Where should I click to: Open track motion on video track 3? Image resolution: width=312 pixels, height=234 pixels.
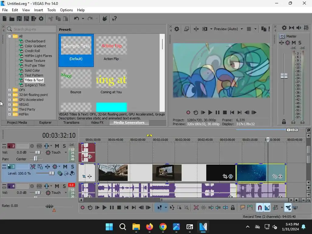click(x=40, y=167)
